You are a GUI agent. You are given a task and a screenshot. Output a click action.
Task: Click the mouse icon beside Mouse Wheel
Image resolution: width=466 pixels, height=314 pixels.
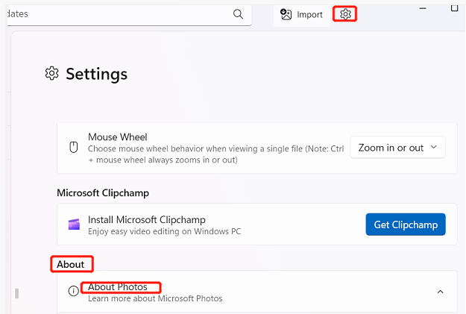73,147
